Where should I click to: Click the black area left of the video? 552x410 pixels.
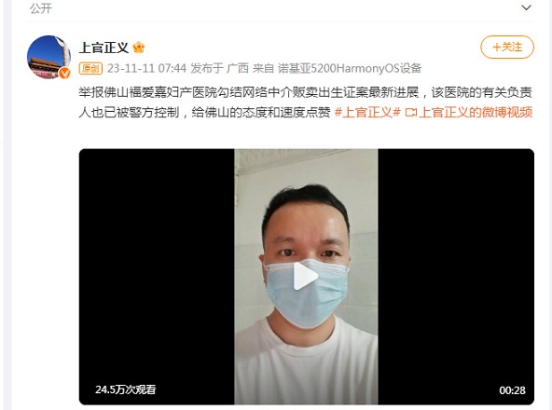point(157,277)
